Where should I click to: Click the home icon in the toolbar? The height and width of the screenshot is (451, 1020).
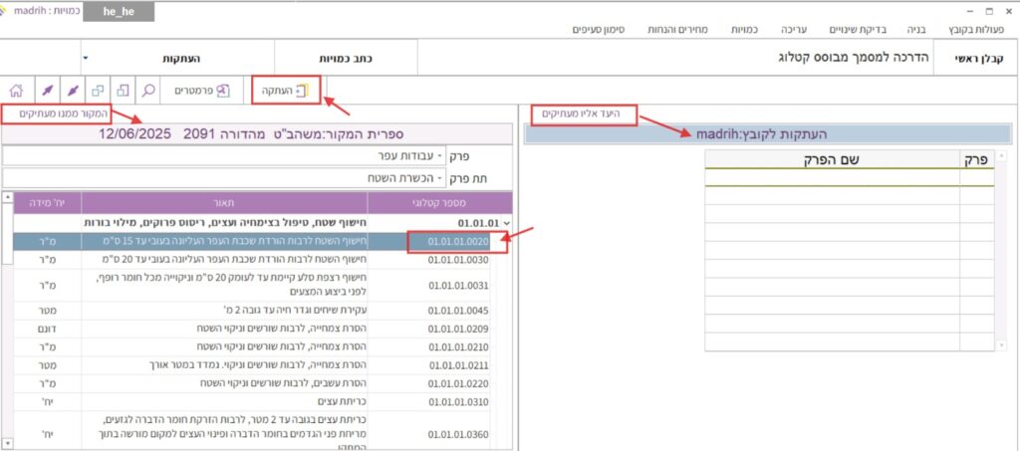(18, 91)
